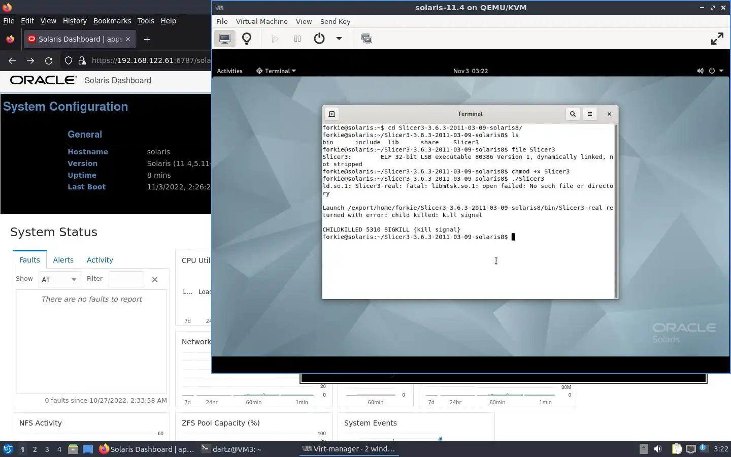731x457 pixels.
Task: Click the Shut down power icon
Action: [319, 39]
